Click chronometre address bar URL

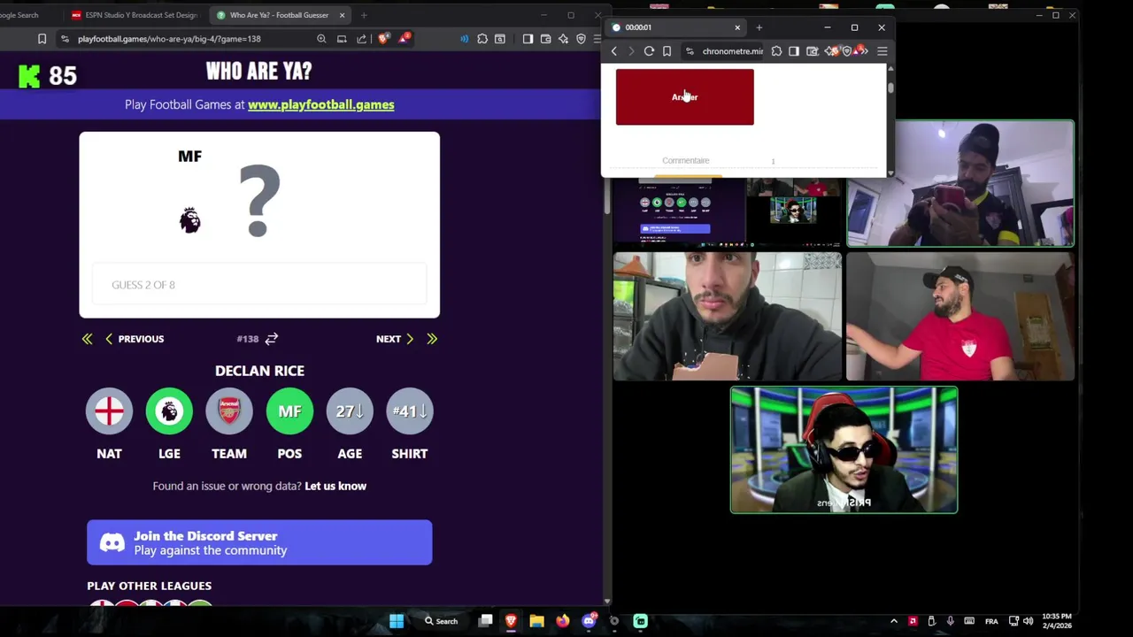click(x=732, y=51)
